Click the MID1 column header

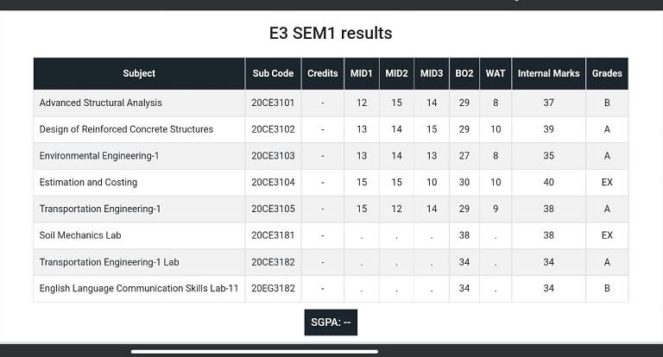point(362,73)
